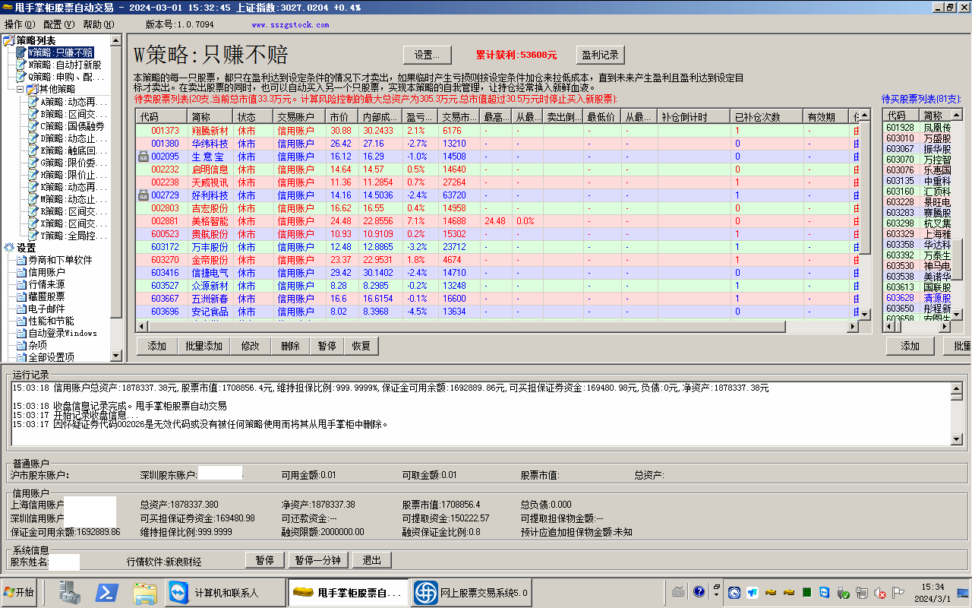Image resolution: width=972 pixels, height=608 pixels.
Task: Open the Windows Explorer folder icon in taskbar
Action: (x=144, y=593)
